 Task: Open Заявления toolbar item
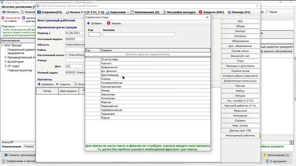click(x=116, y=12)
